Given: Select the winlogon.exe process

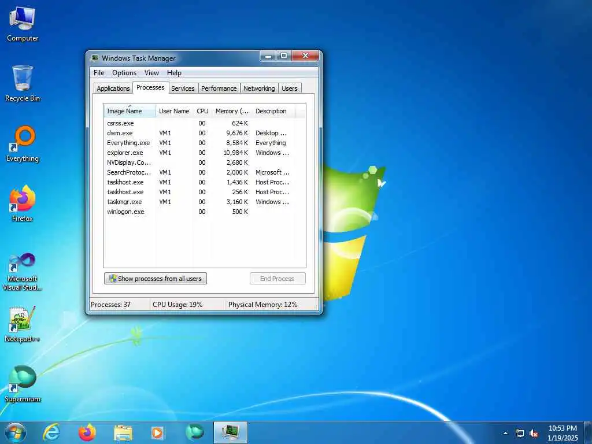Looking at the screenshot, I should coord(204,212).
